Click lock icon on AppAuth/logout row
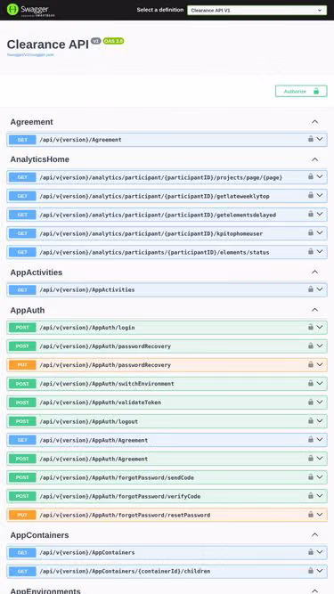The image size is (334, 594). click(311, 420)
